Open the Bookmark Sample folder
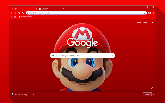The width and height of the screenshot is (165, 103). pos(26,16)
